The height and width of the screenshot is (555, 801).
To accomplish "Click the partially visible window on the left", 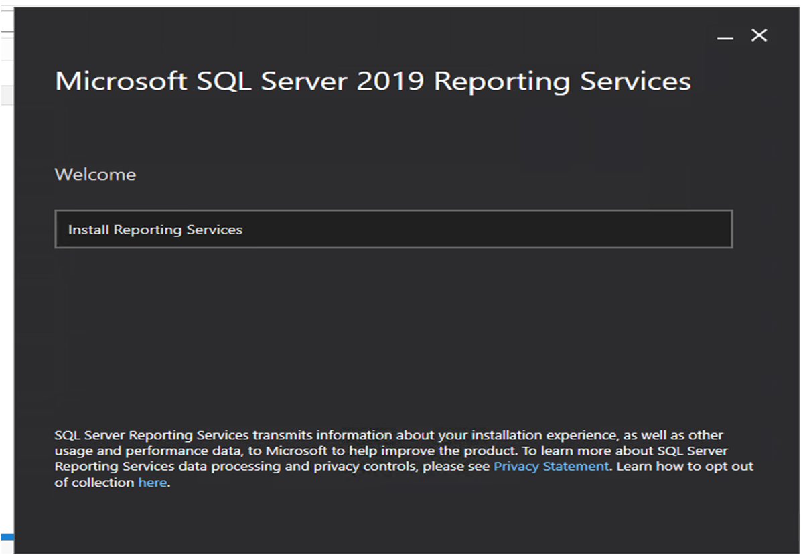I will [x=7, y=268].
